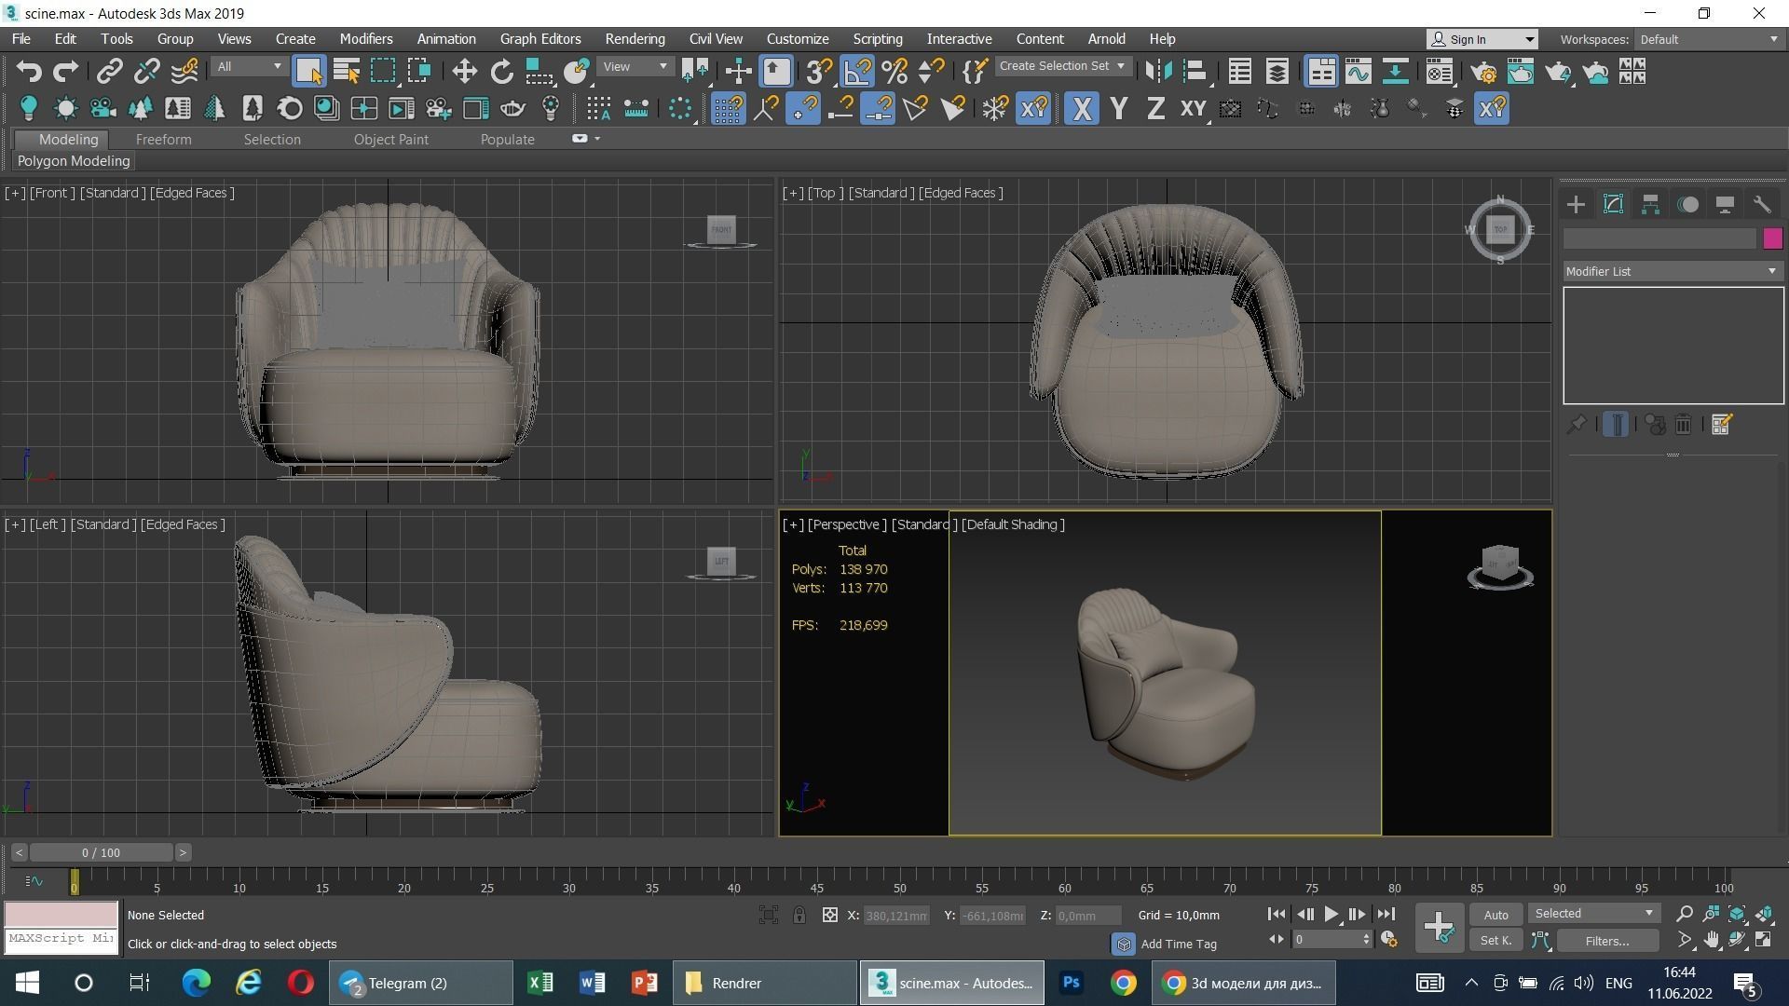This screenshot has height=1006, width=1789.
Task: Toggle Auto Key mode
Action: point(1495,915)
